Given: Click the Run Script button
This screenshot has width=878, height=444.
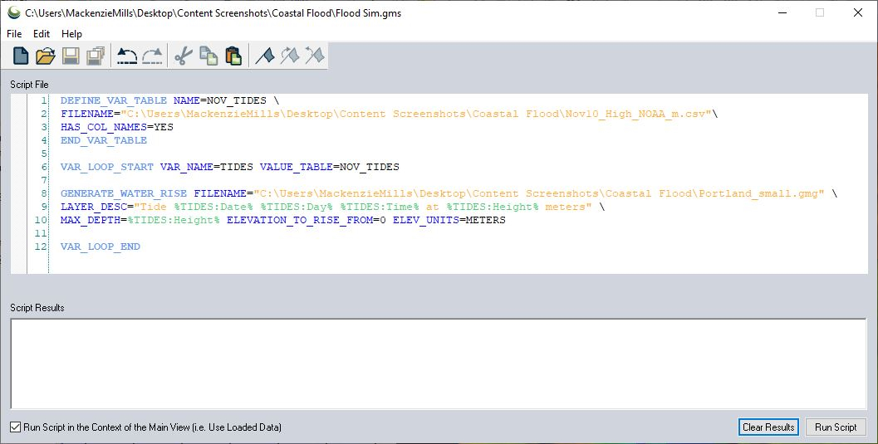Looking at the screenshot, I should click(x=836, y=427).
